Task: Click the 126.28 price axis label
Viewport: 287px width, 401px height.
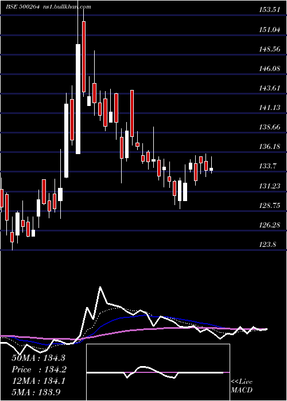Action: click(x=270, y=225)
